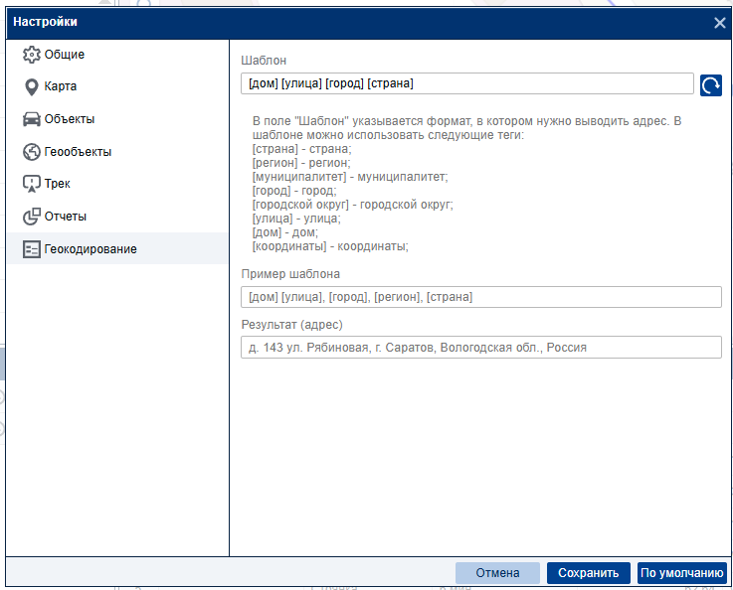
Task: Switch to the Карта tab label
Action: point(61,86)
